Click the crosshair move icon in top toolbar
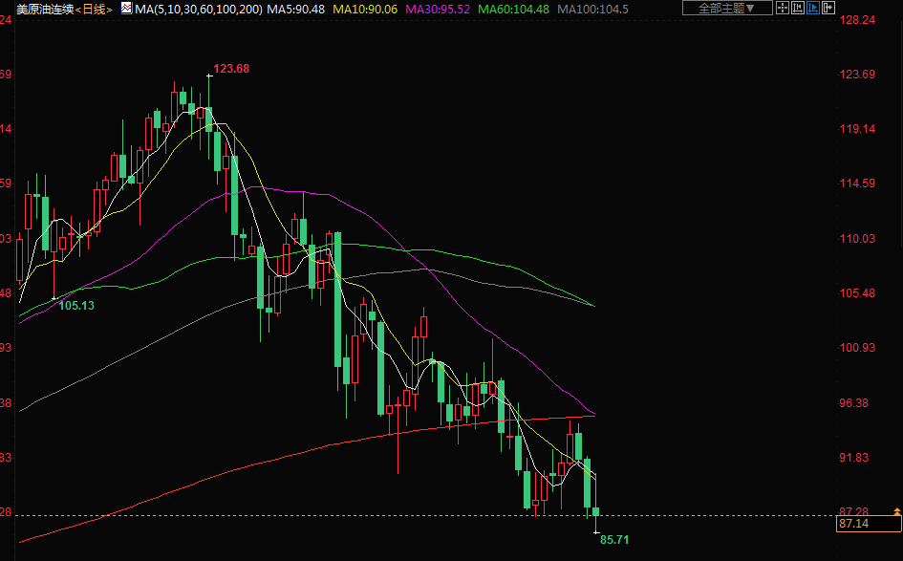Image resolution: width=903 pixels, height=561 pixels. 784,9
